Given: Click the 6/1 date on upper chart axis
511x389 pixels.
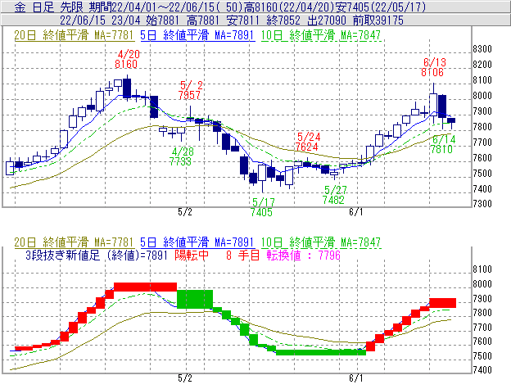Looking at the screenshot, I should click(x=356, y=212).
